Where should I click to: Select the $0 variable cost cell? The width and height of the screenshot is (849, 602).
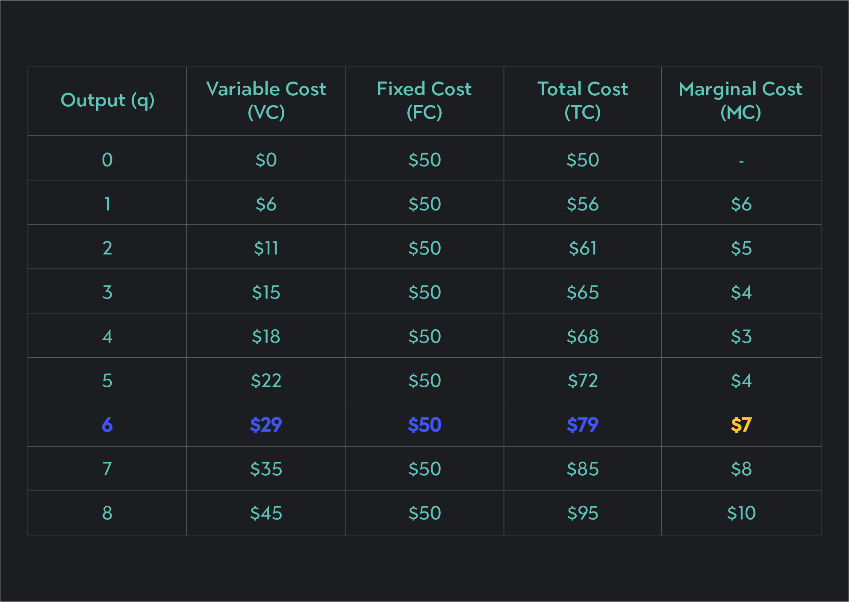(266, 160)
